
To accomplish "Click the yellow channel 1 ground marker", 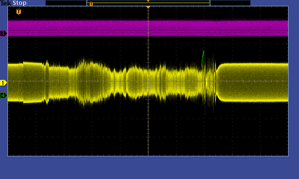I will 3,83.
